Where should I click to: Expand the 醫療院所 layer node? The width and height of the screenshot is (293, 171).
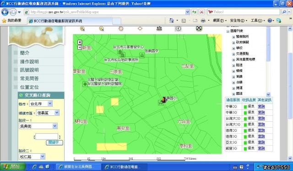coord(233,37)
